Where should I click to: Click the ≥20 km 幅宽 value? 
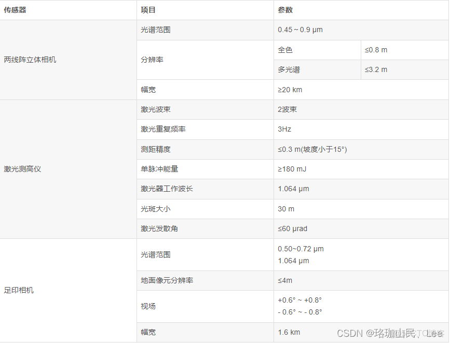point(289,89)
